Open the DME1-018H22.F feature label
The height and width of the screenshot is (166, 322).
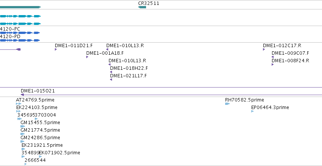coord(129,68)
